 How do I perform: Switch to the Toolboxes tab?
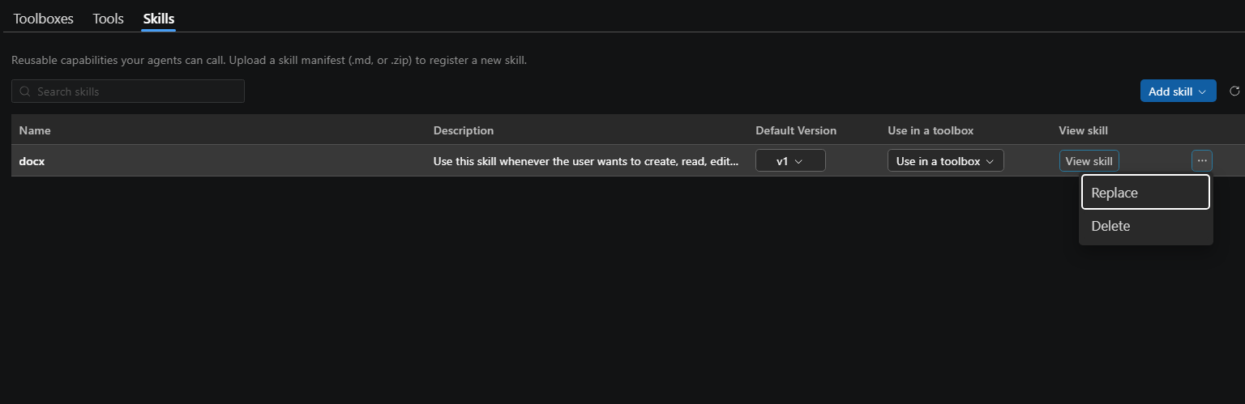(43, 18)
